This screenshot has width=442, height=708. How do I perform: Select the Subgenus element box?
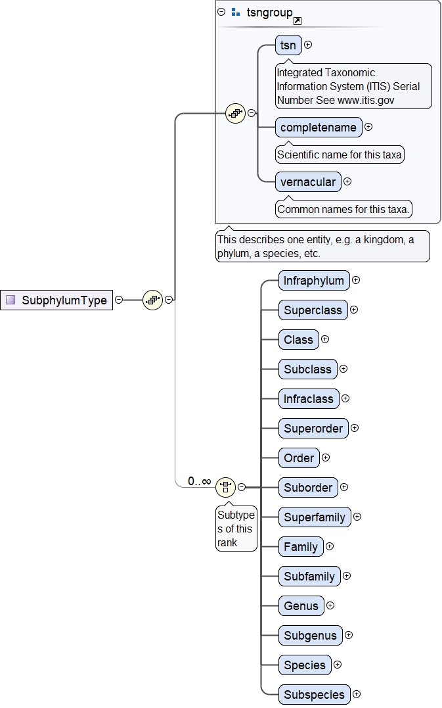click(x=310, y=636)
